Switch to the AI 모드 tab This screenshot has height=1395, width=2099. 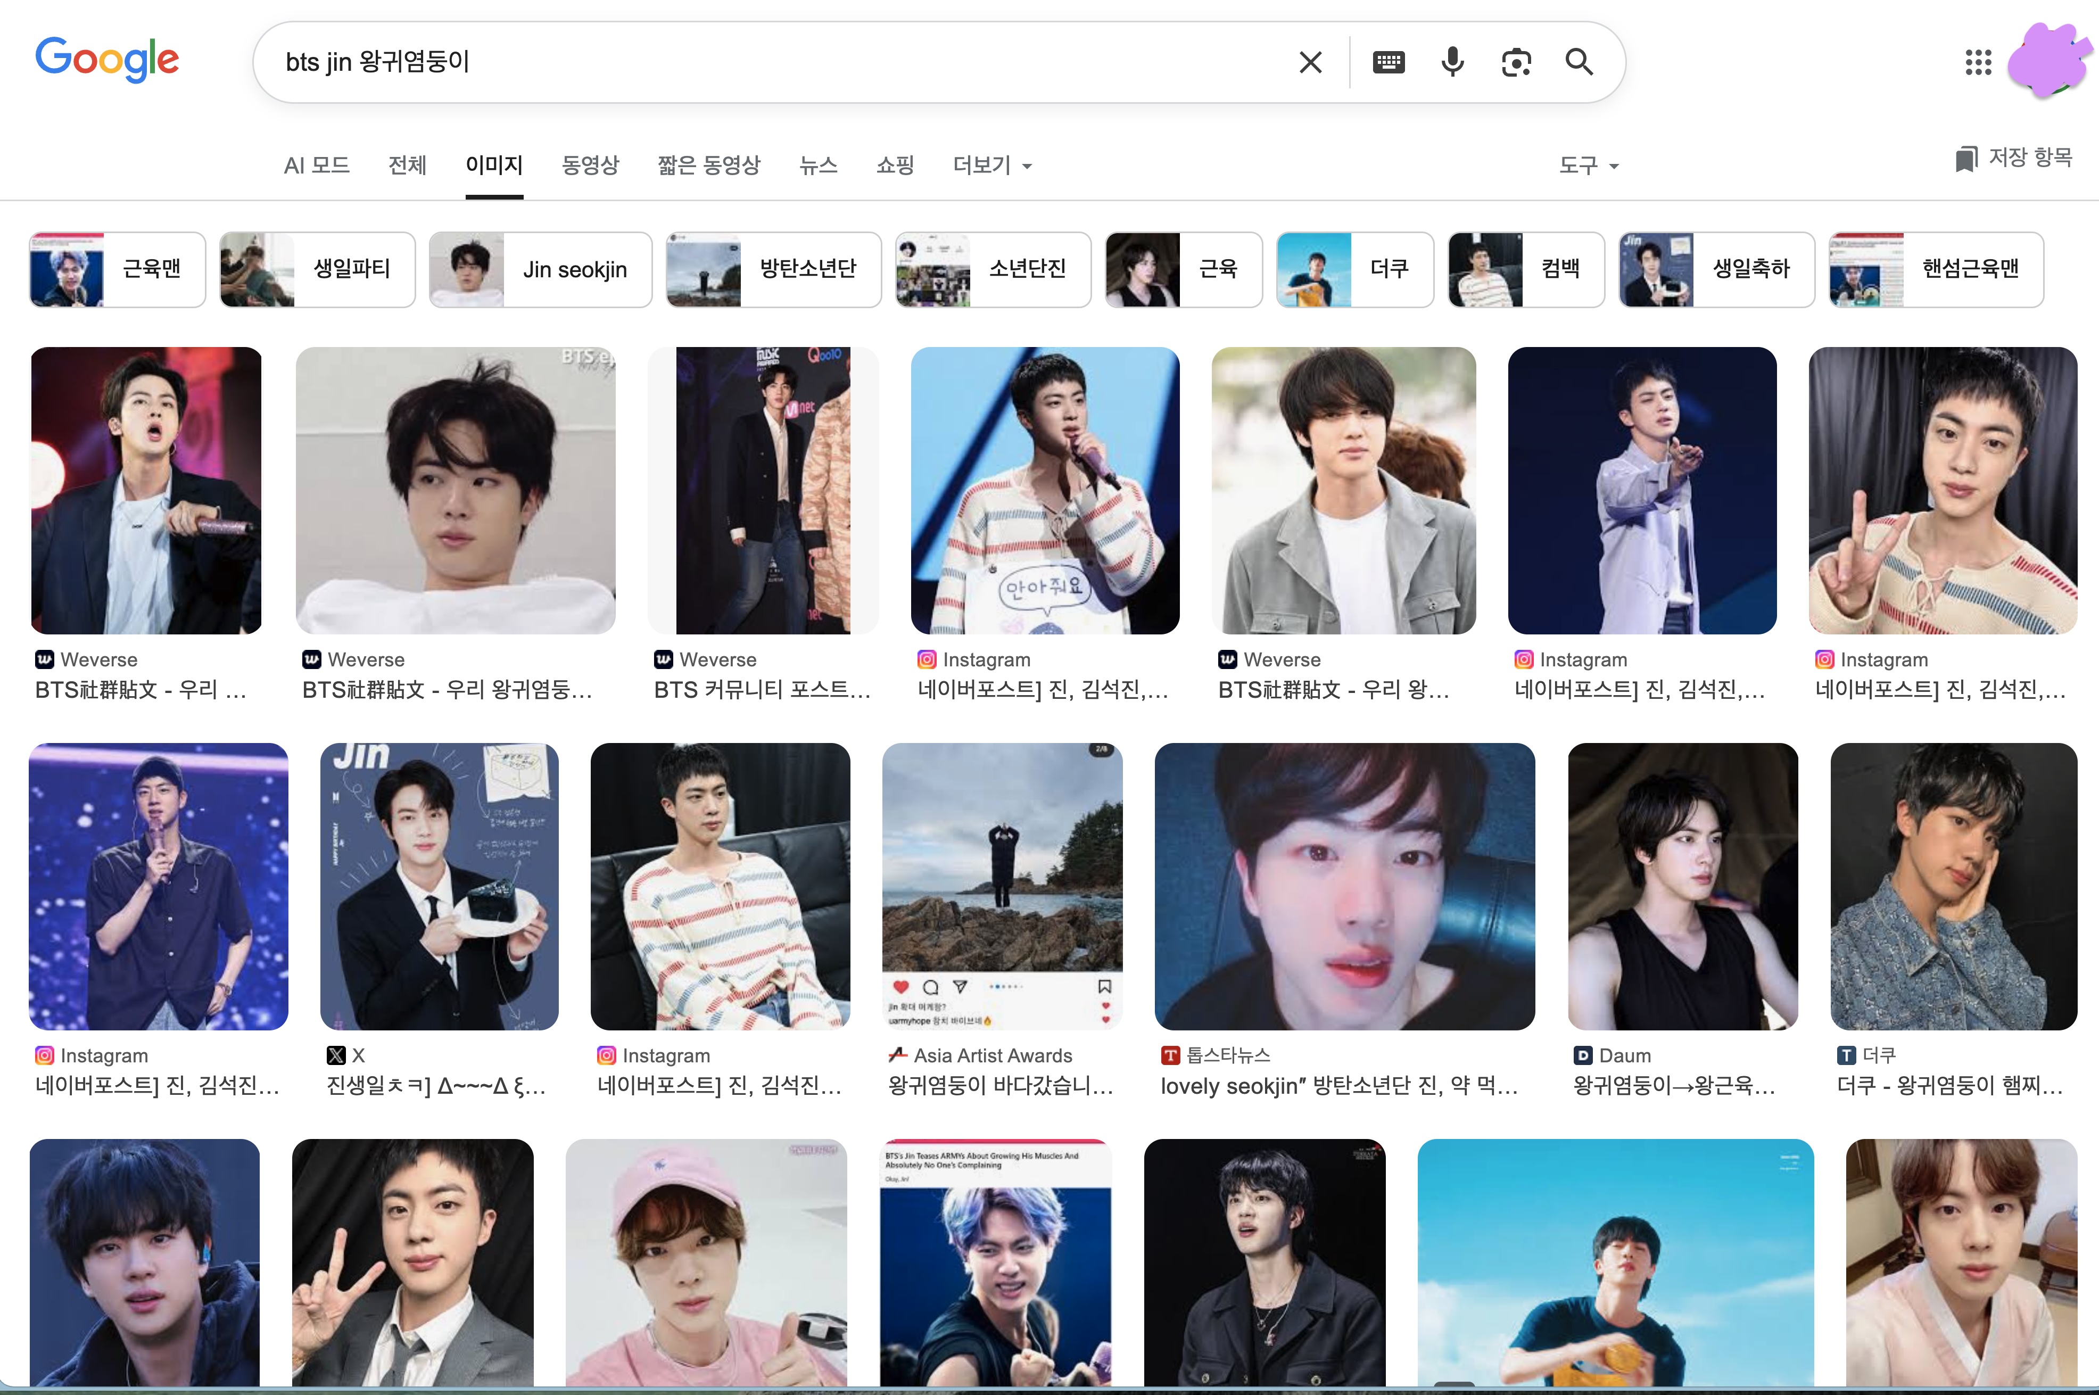pos(317,166)
